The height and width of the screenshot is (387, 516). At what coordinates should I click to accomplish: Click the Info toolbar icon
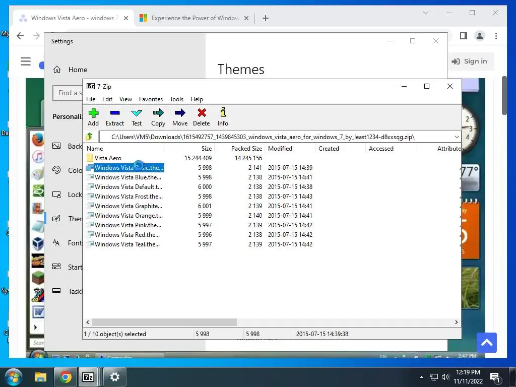[x=223, y=112]
